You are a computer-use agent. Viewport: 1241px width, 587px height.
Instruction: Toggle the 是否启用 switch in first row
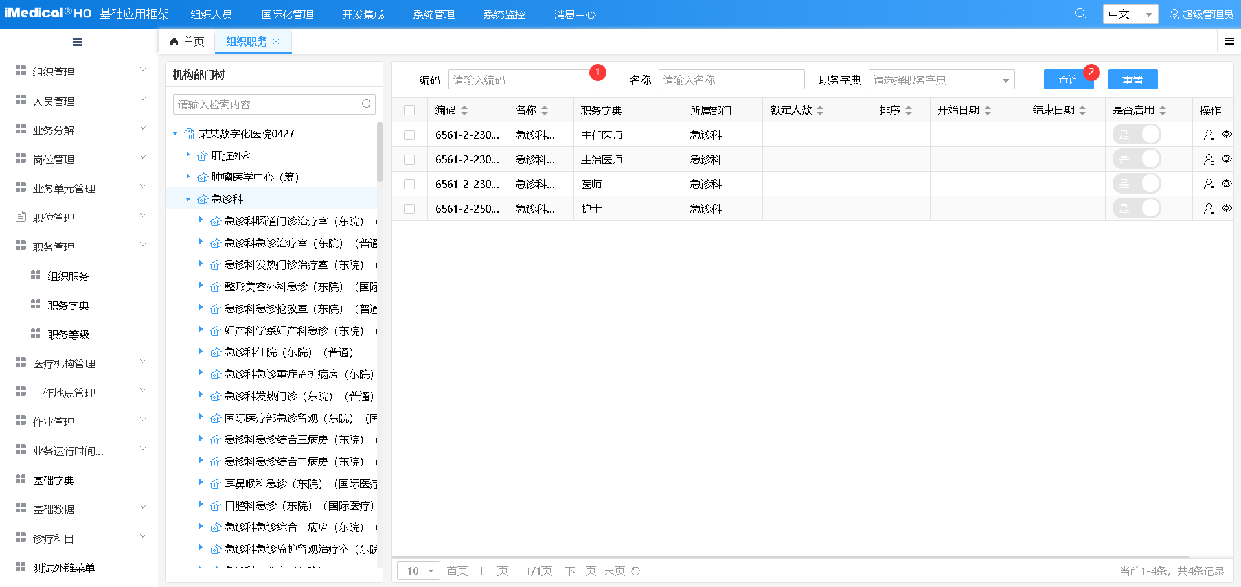[1137, 135]
